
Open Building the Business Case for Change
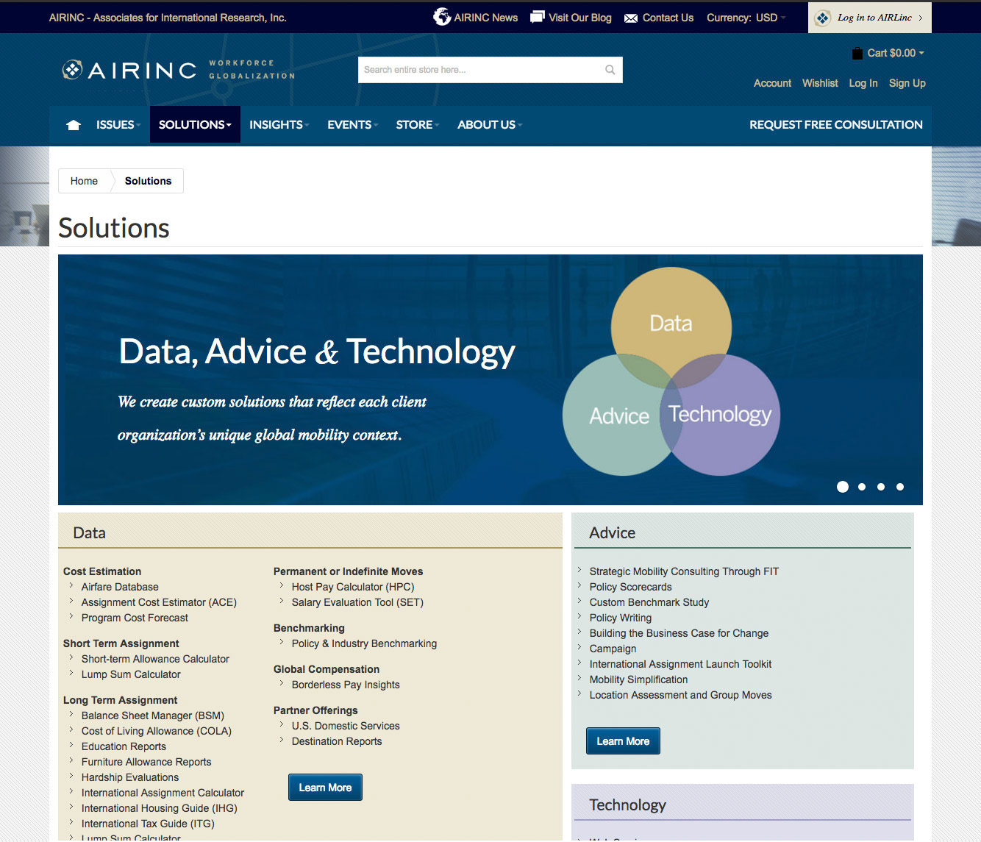[x=679, y=633]
